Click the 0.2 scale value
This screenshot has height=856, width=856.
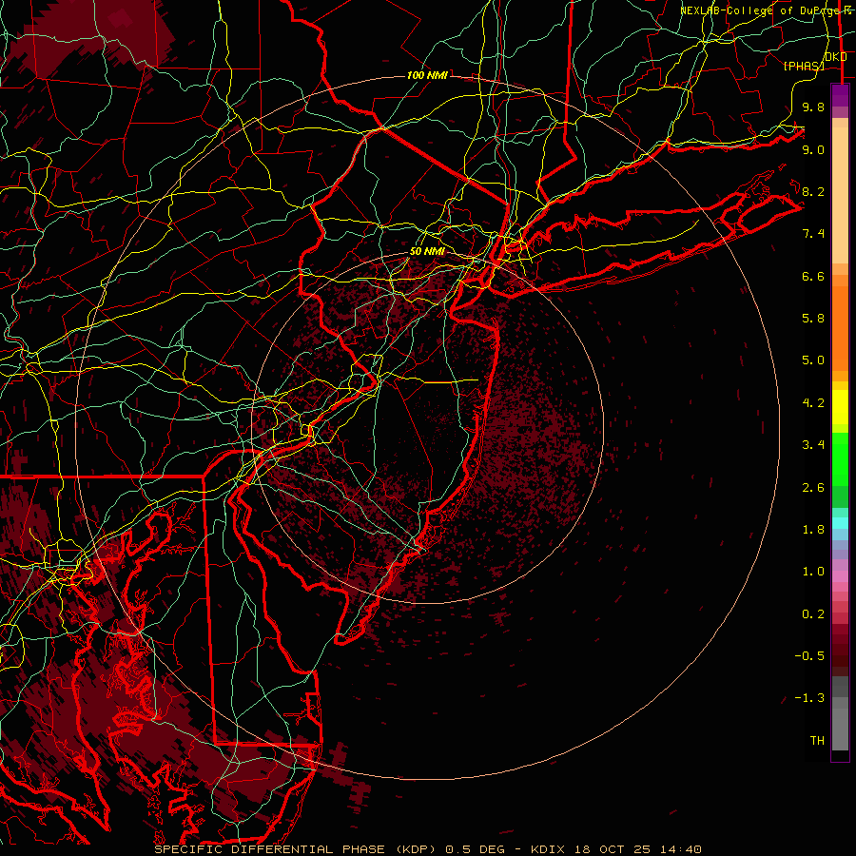pos(813,614)
